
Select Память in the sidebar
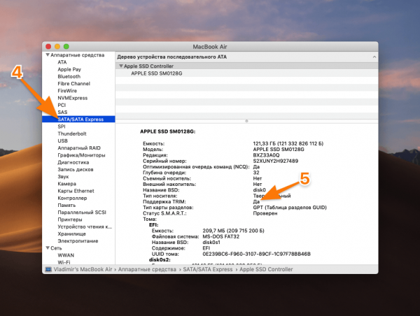click(x=66, y=206)
